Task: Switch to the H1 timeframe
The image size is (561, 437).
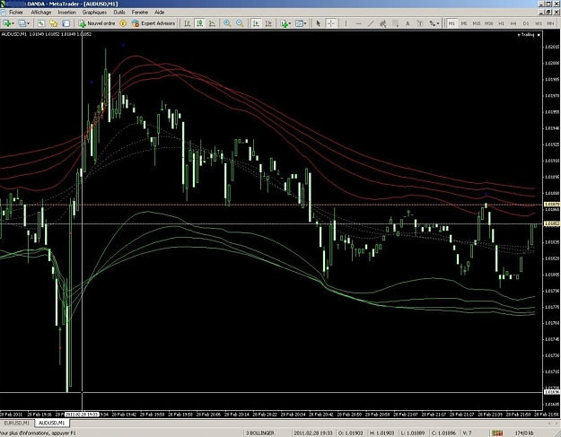Action: [501, 23]
